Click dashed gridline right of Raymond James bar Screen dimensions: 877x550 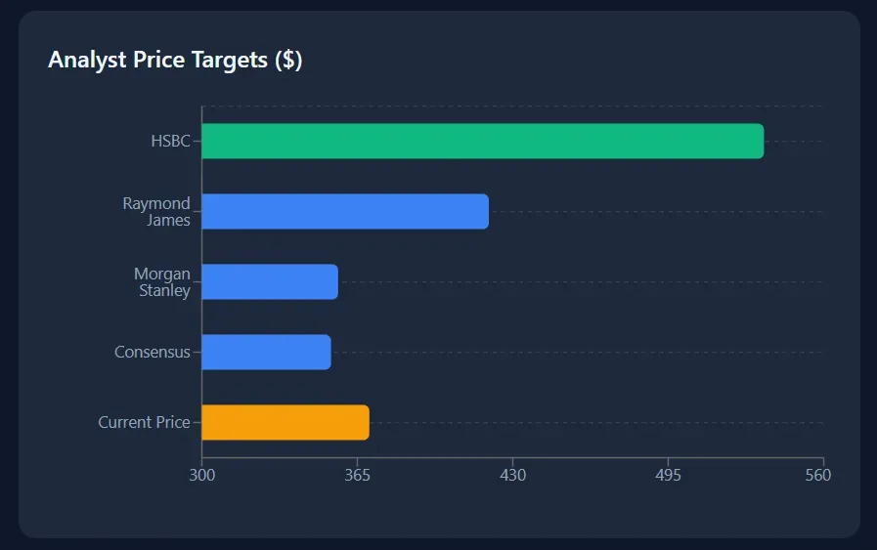[x=655, y=212]
